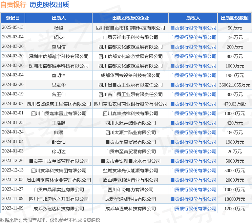Screen dimensions: 252x223
Task: Click pledgor 四川恒邦房地产开发有限公司
Action: pos(59,199)
